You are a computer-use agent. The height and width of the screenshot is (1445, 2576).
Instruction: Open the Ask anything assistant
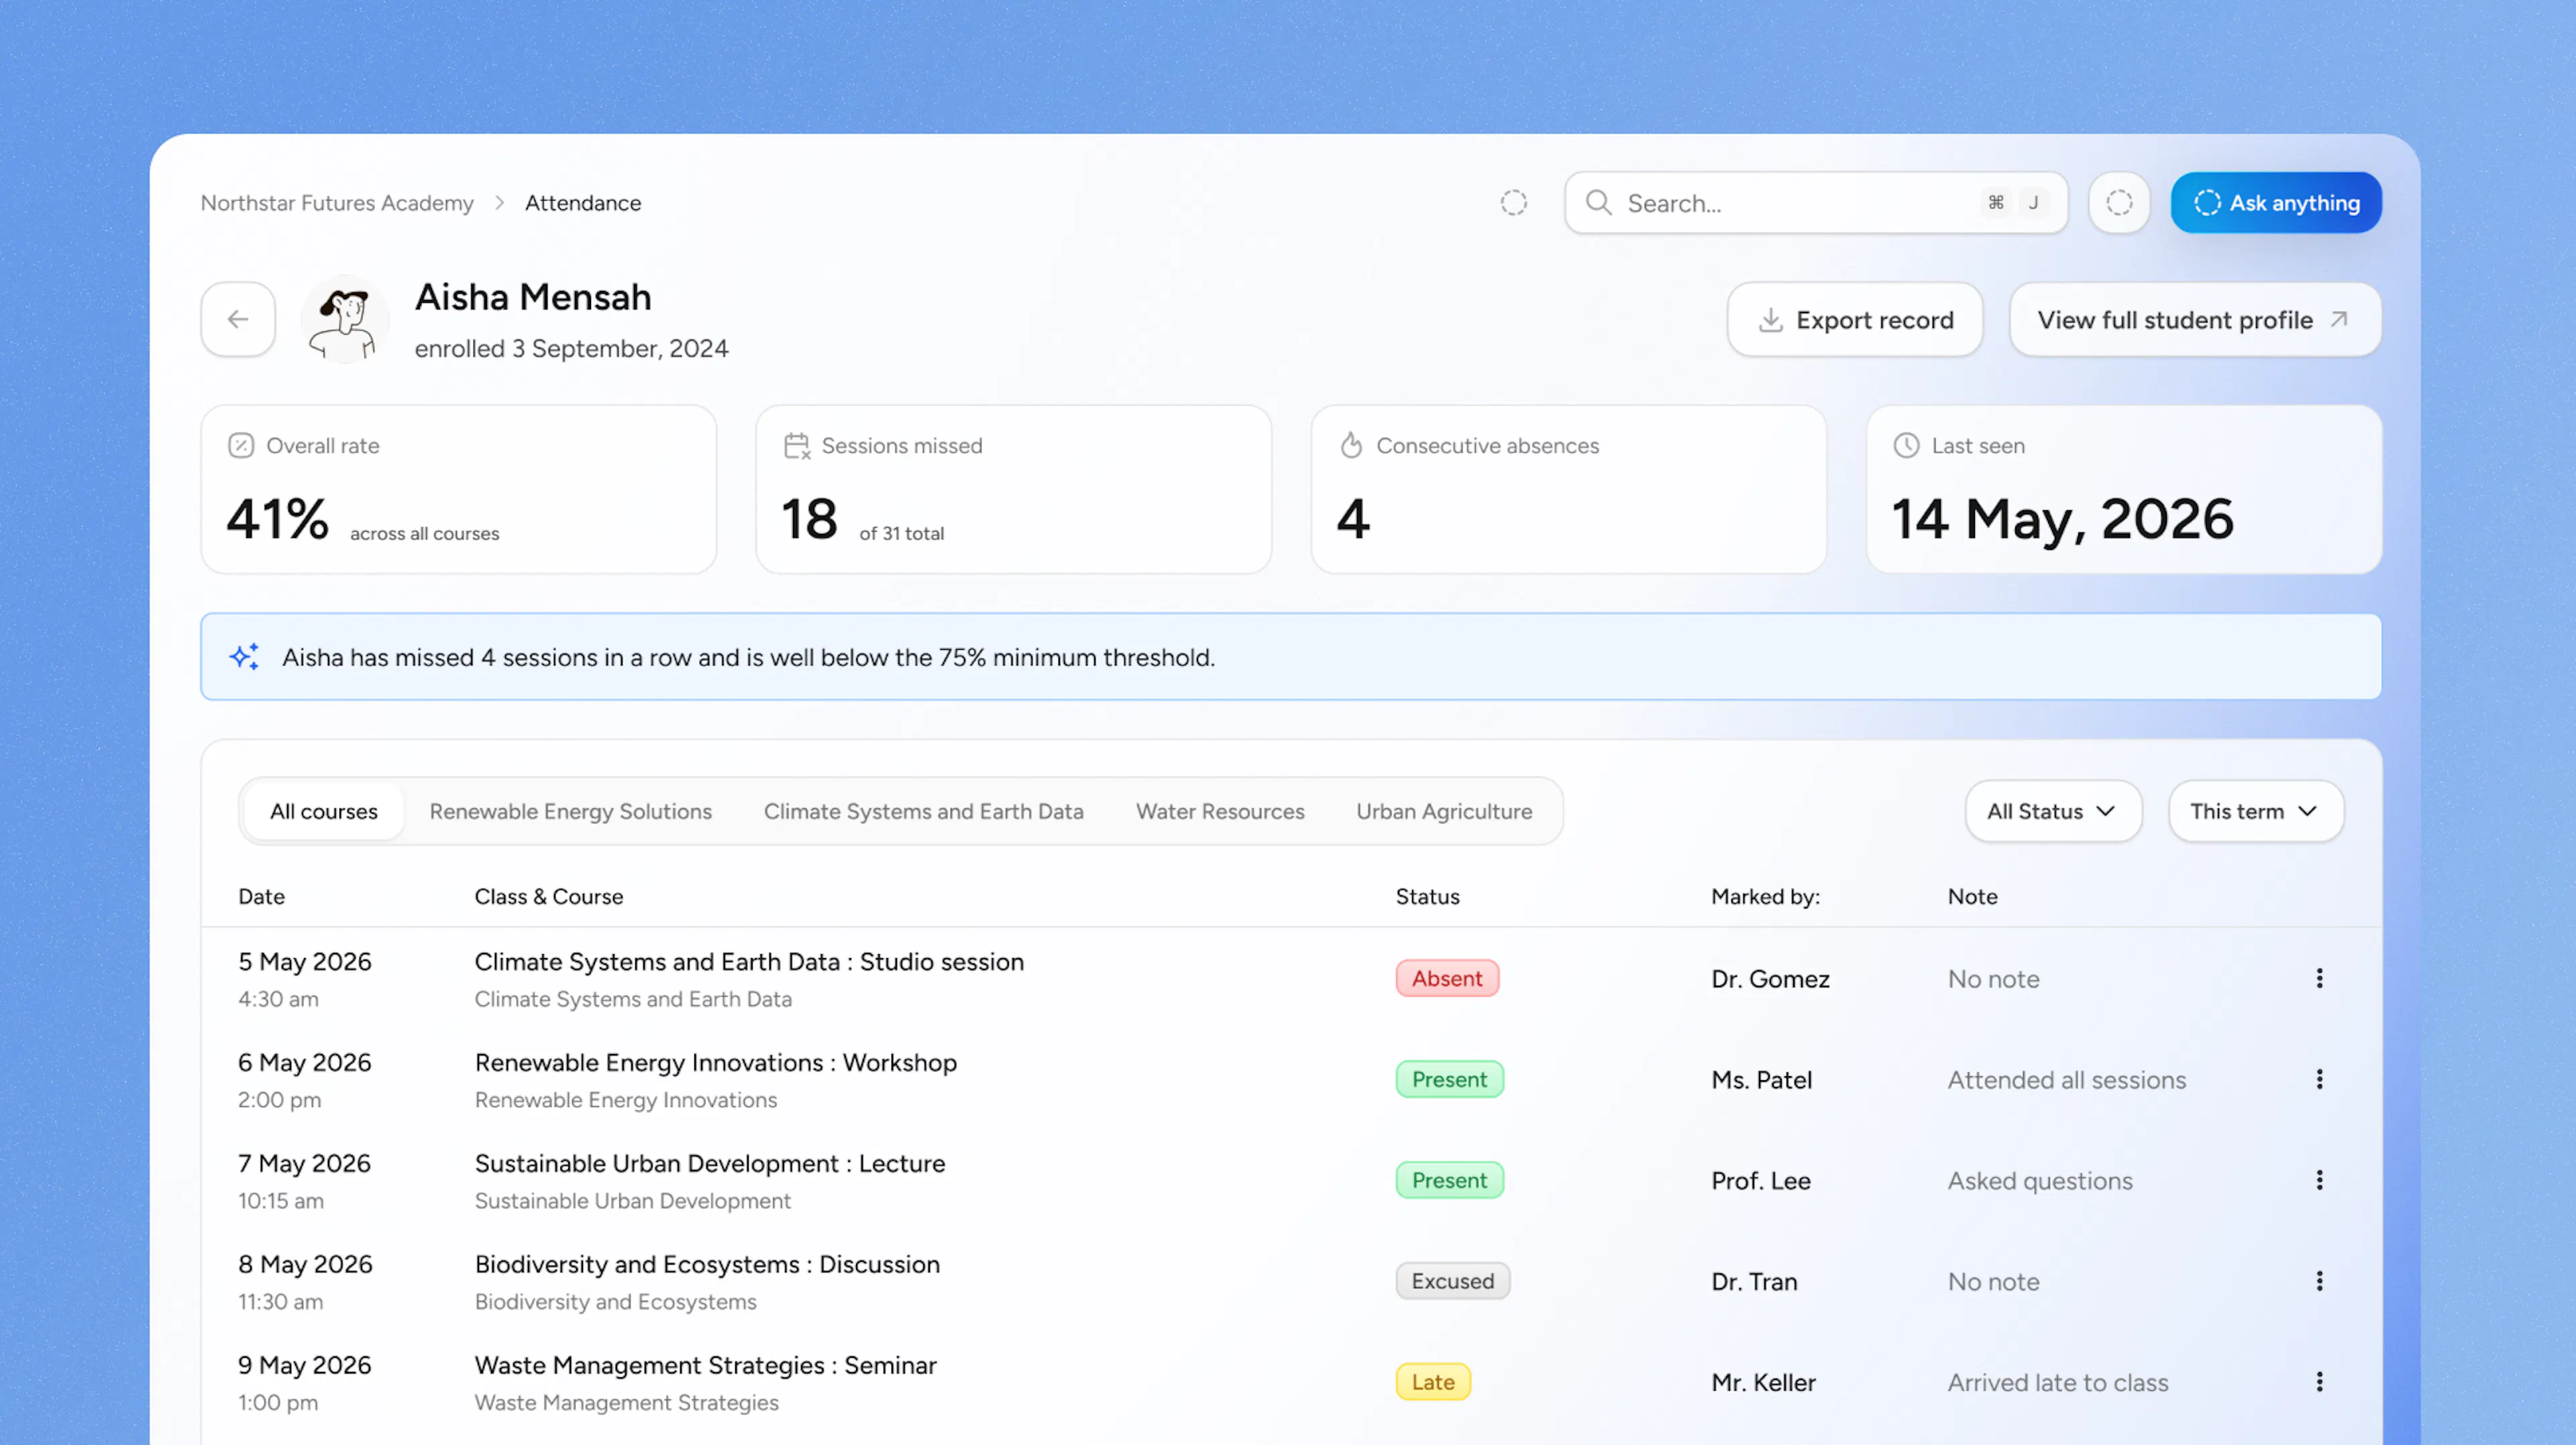[2276, 203]
